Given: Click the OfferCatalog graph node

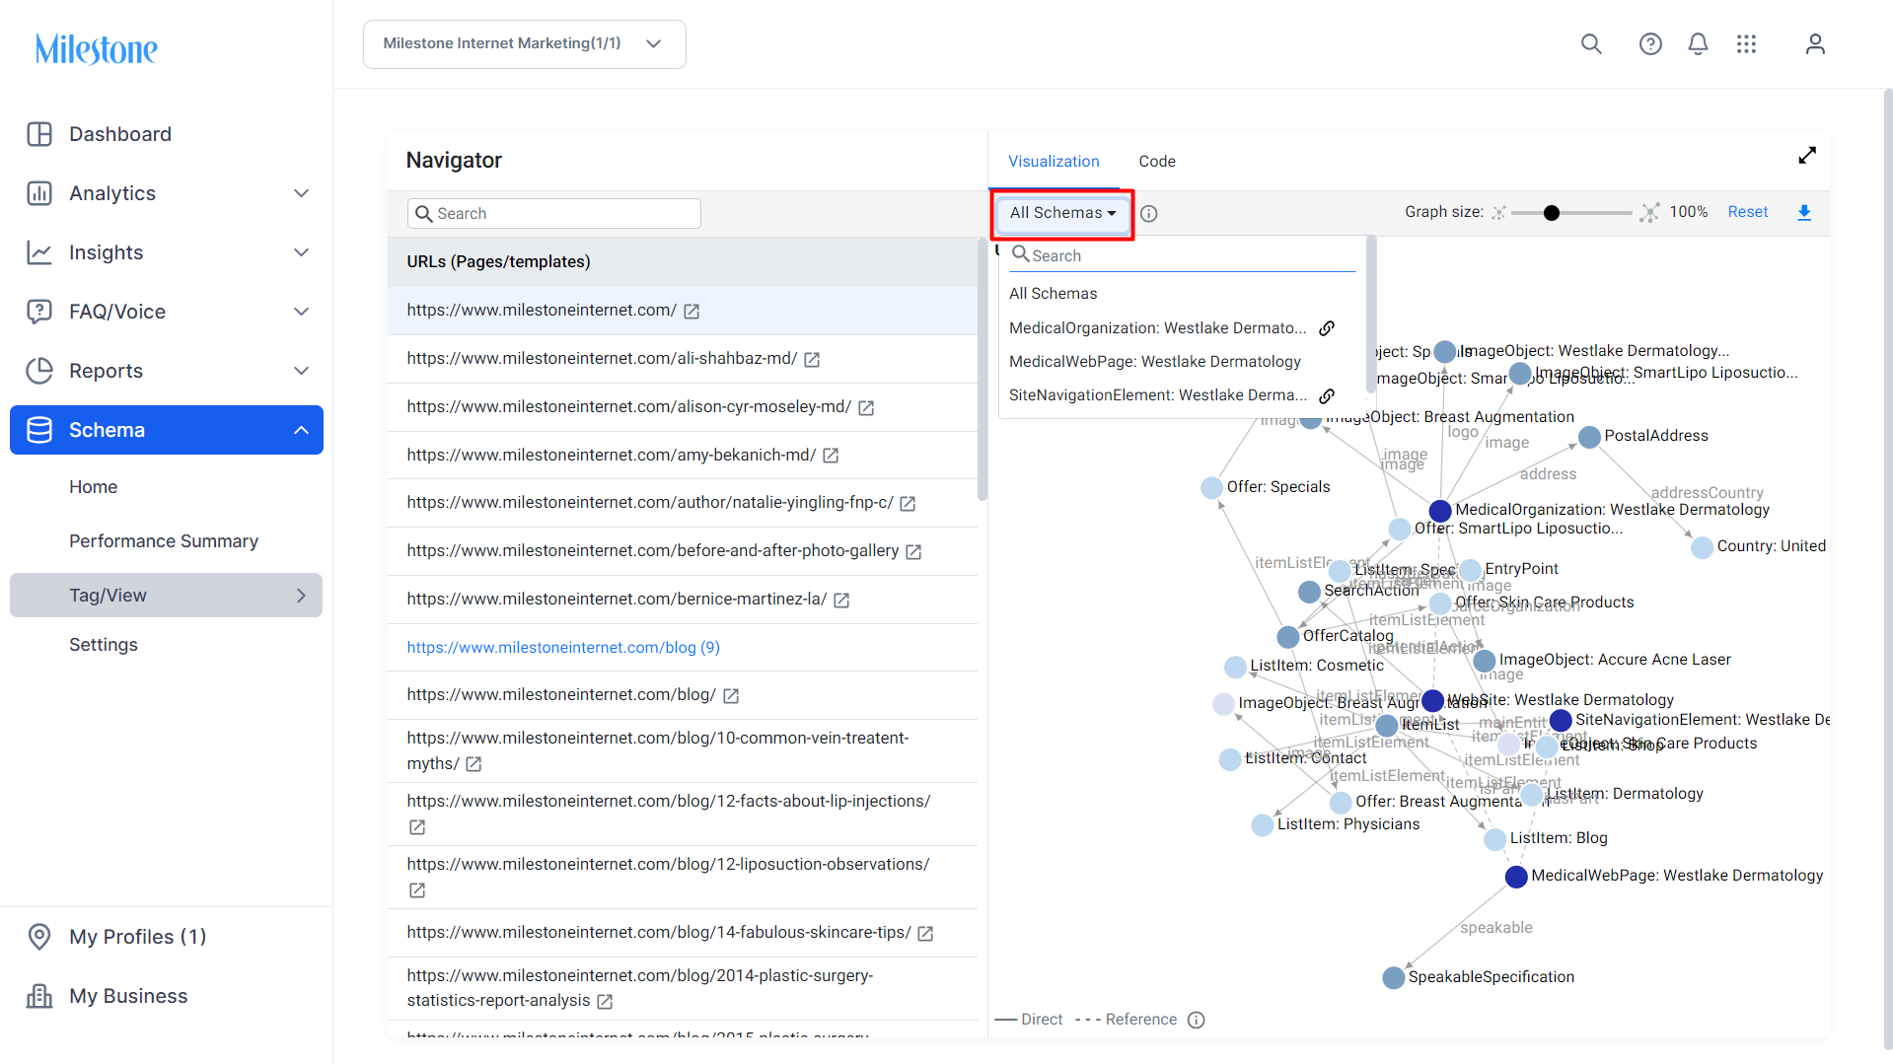Looking at the screenshot, I should click(x=1287, y=637).
